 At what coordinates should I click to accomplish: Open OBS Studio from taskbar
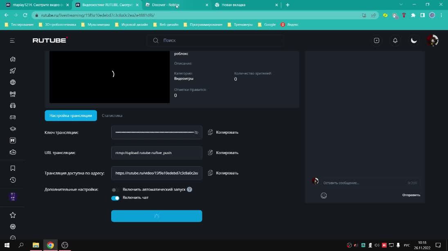pyautogui.click(x=65, y=245)
